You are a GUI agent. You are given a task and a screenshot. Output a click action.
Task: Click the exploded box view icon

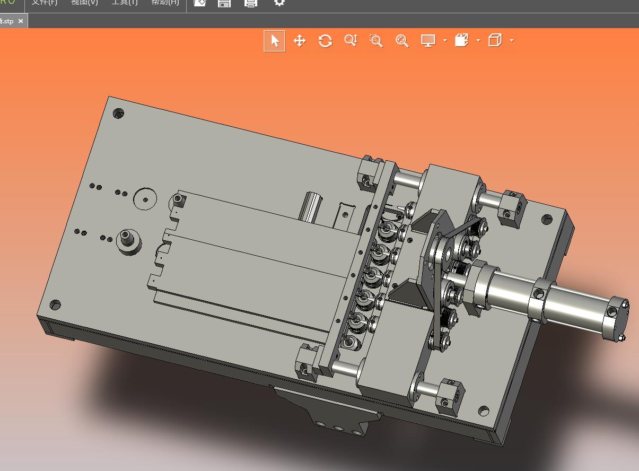pyautogui.click(x=462, y=40)
